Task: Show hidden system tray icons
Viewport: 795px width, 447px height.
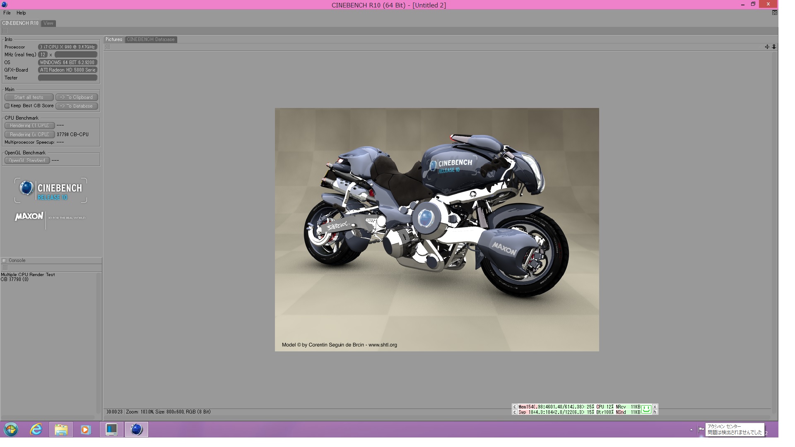Action: [x=691, y=430]
